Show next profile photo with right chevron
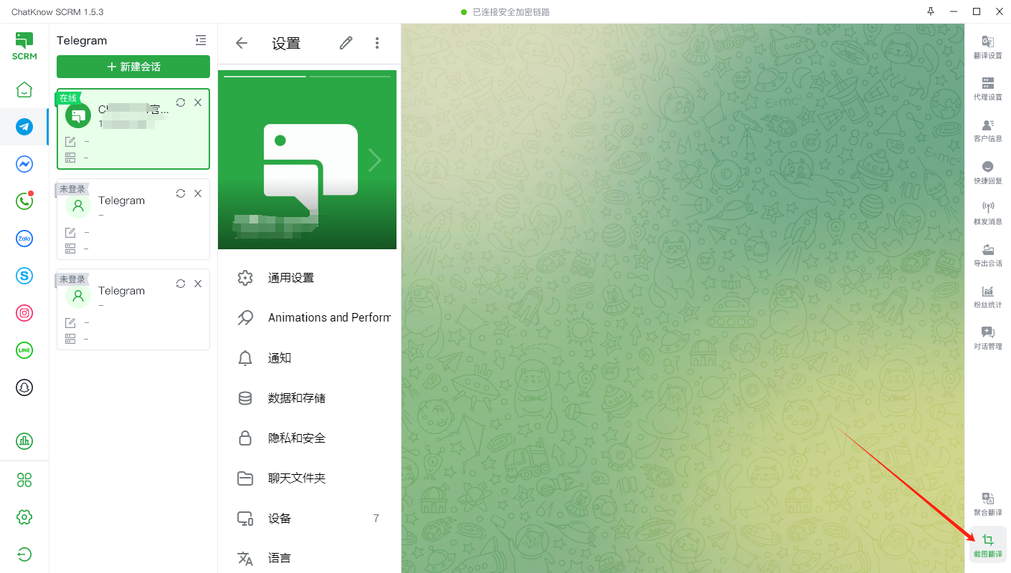1011x573 pixels. (x=374, y=160)
